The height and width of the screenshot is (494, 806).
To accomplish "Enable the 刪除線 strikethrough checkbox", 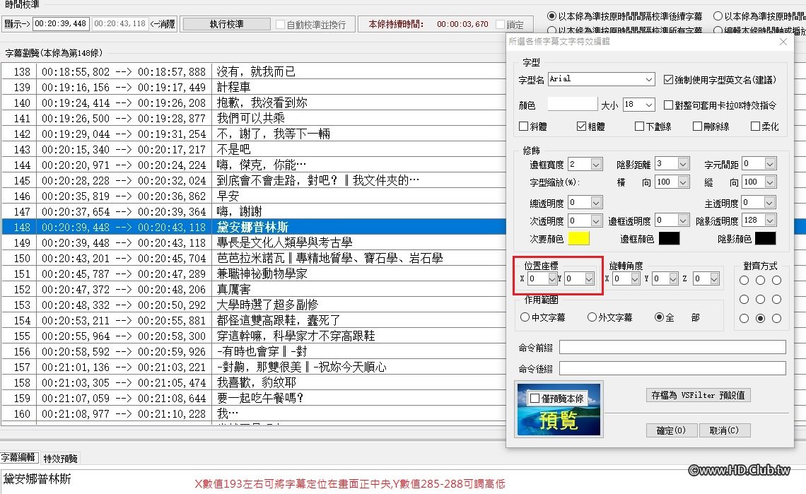I will pyautogui.click(x=697, y=126).
